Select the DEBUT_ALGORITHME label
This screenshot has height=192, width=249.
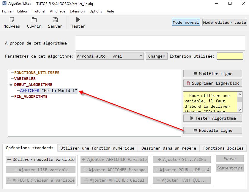[33, 85]
